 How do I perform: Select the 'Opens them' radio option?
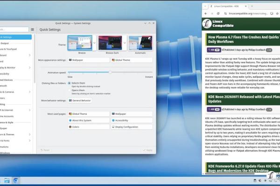tap(69, 90)
